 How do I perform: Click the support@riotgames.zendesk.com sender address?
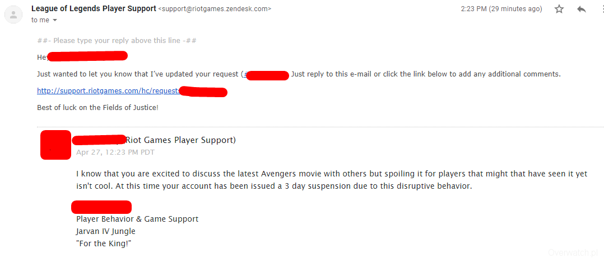point(215,9)
